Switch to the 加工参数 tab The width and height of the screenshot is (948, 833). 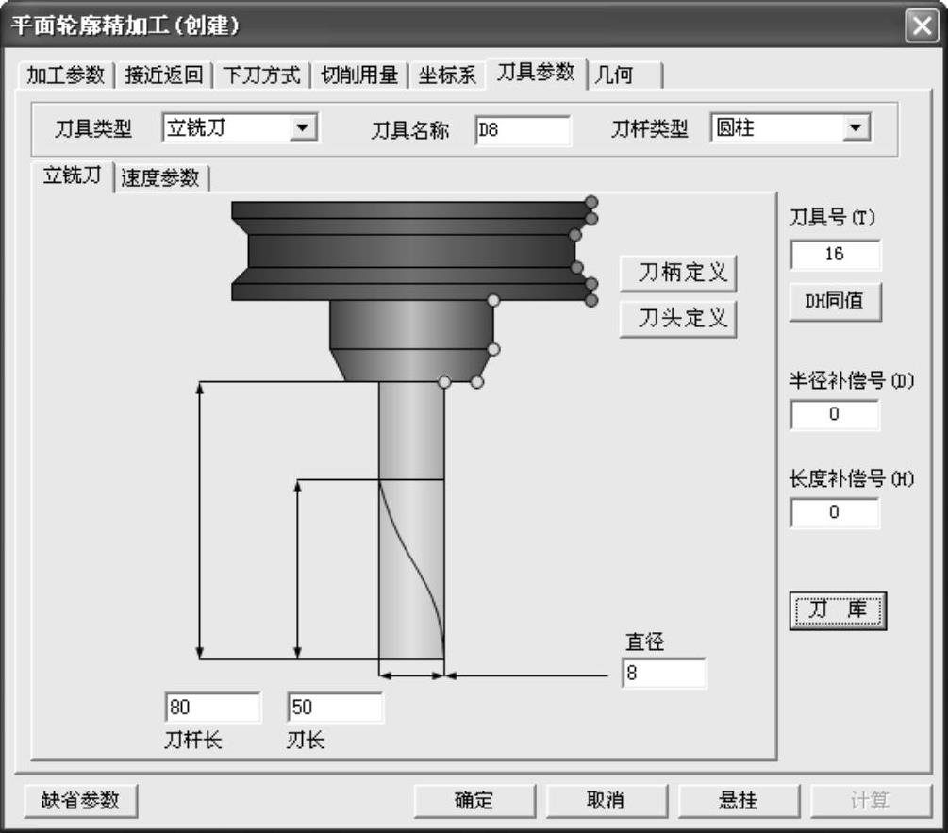click(x=65, y=75)
